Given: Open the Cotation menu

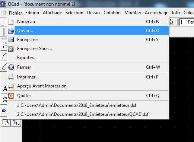Looking at the screenshot, I should point(112,13).
